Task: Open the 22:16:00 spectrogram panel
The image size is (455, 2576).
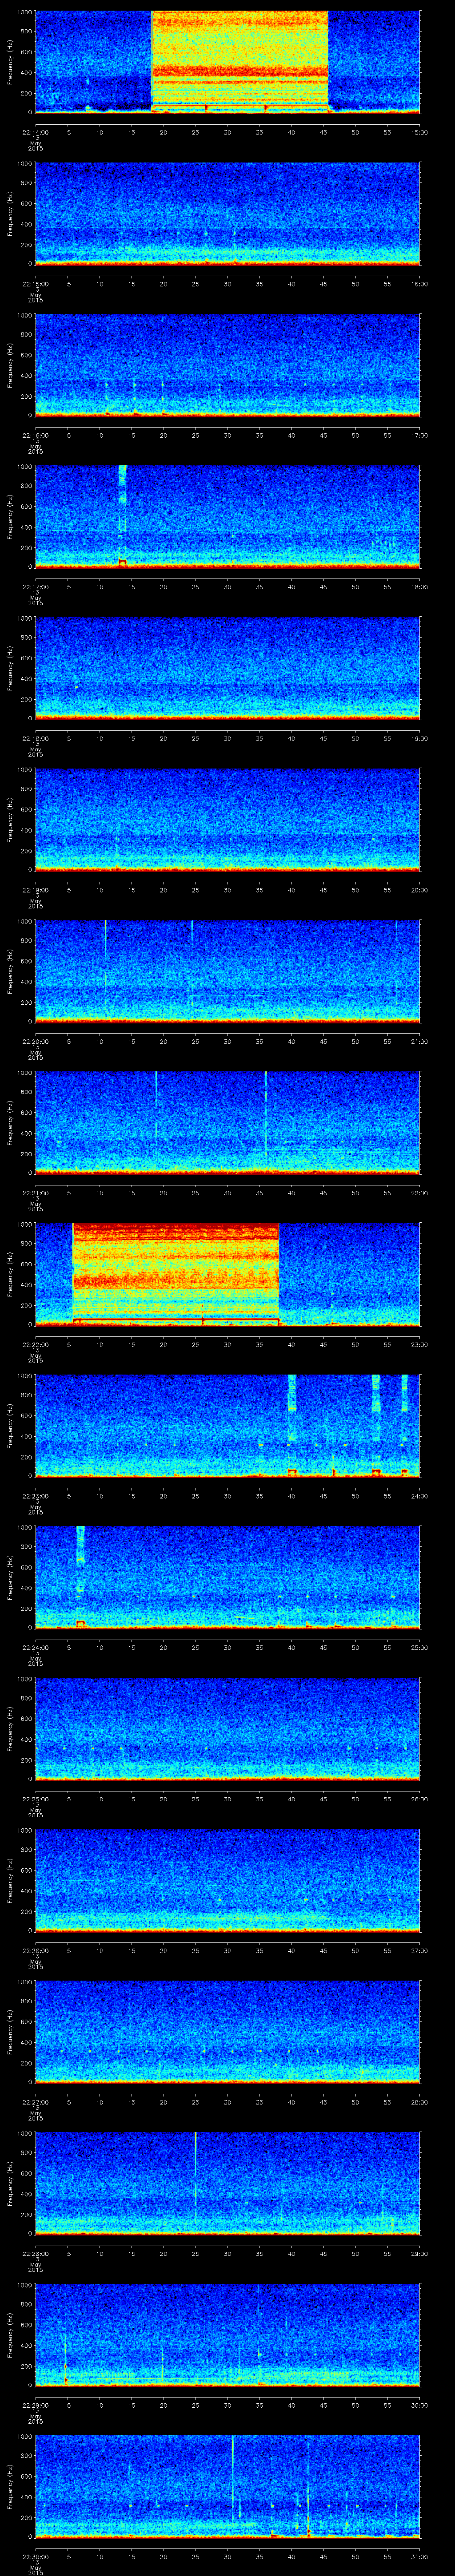Action: (x=227, y=365)
